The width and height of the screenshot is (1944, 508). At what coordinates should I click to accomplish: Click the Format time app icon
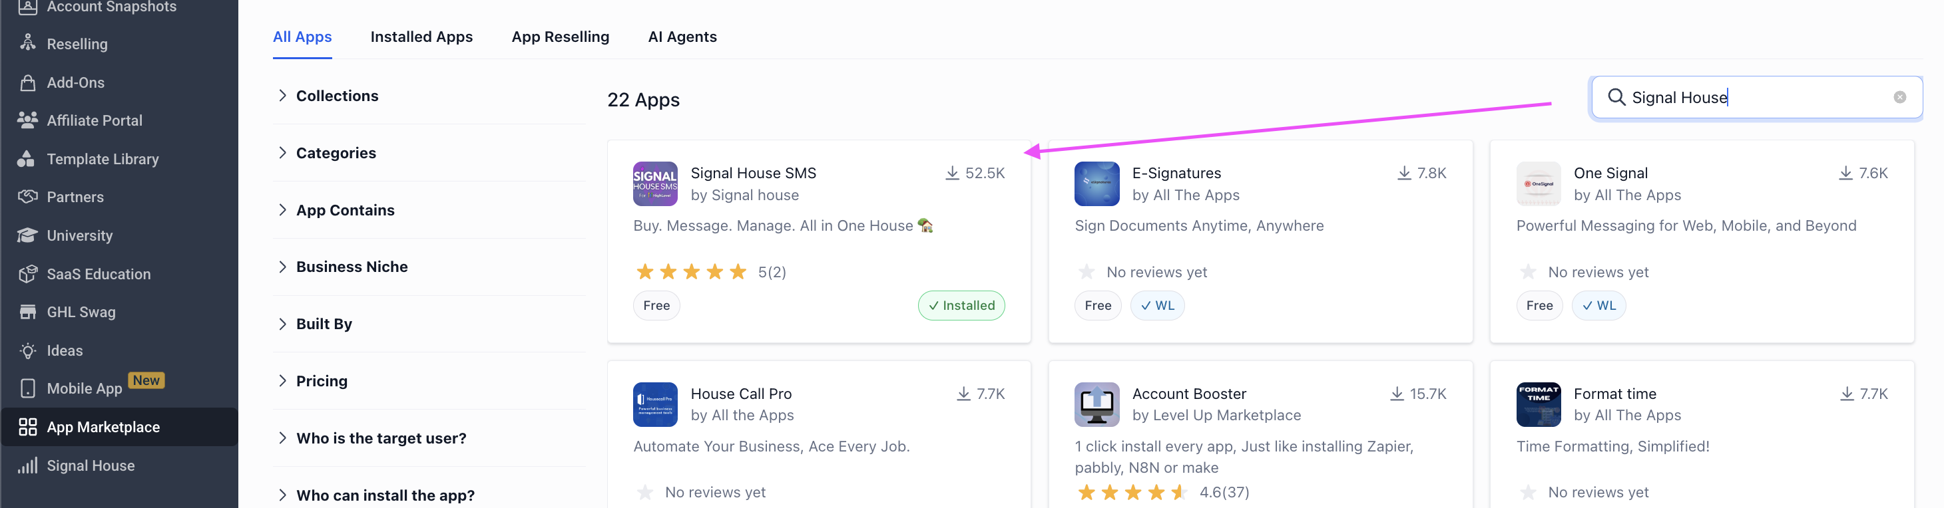[x=1537, y=405]
